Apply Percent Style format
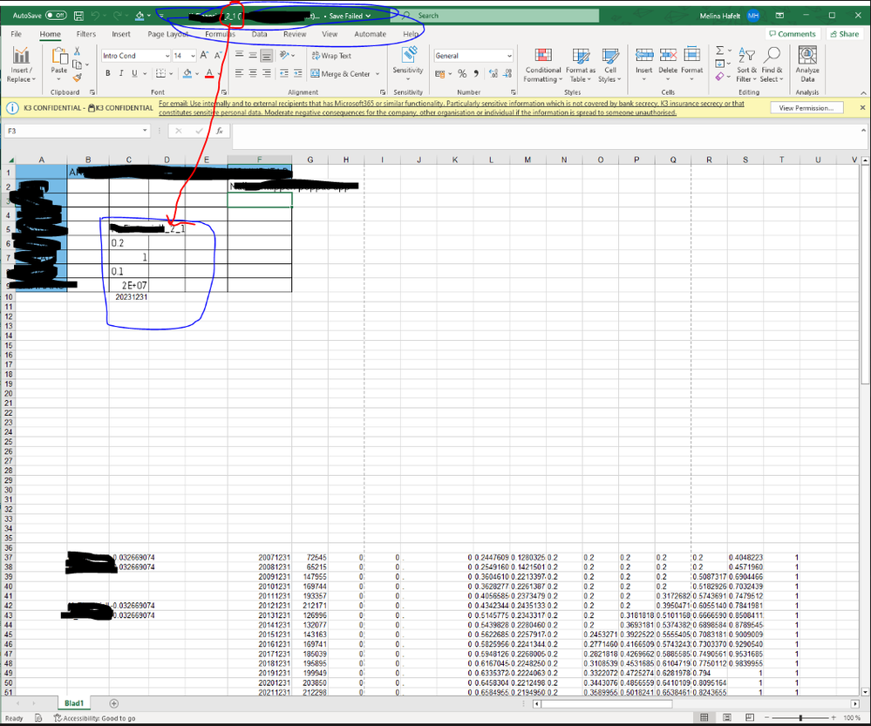This screenshot has height=726, width=871. [x=462, y=74]
